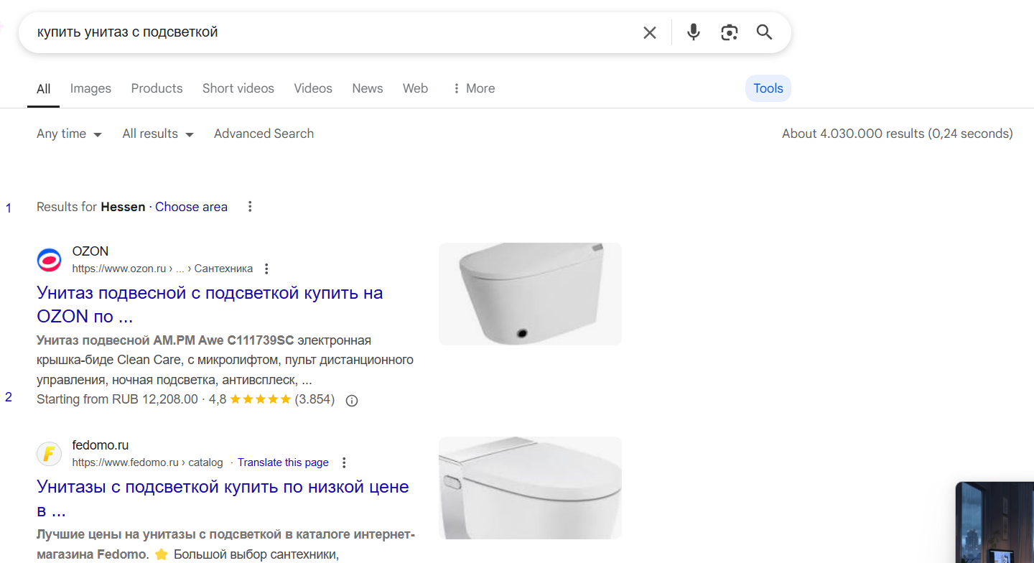
Task: Open the three-dot menu for the OZON result
Action: [266, 269]
